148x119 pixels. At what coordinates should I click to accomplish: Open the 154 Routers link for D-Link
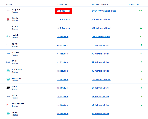63,28
